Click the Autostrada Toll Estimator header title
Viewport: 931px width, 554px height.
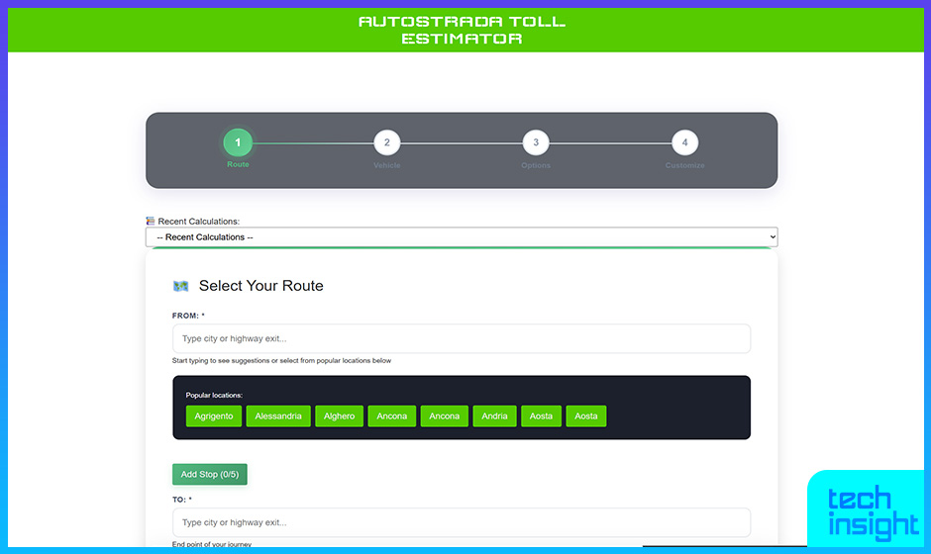coord(462,30)
